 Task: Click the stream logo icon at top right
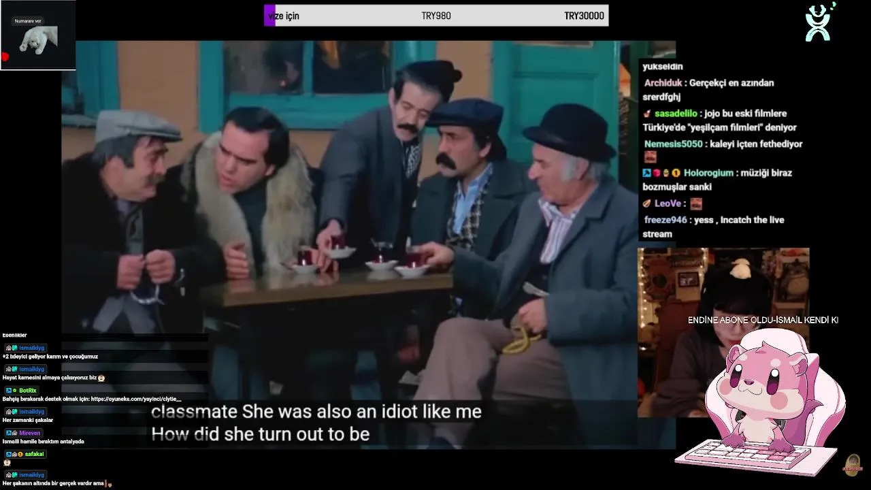820,22
